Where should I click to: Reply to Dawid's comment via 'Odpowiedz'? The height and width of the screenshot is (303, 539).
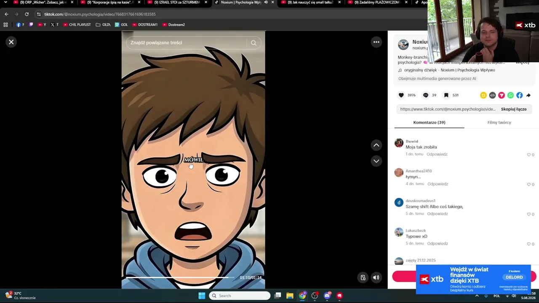coord(437,154)
